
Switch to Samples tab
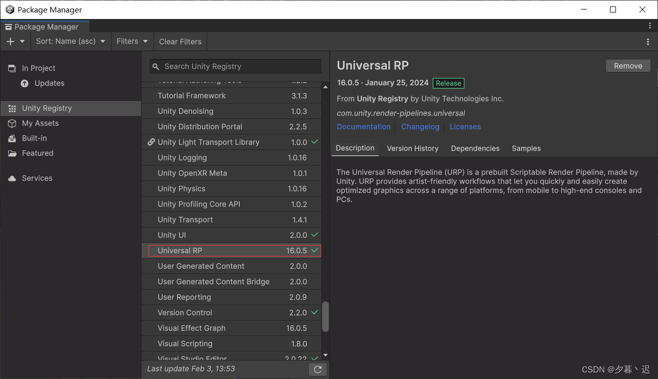526,148
